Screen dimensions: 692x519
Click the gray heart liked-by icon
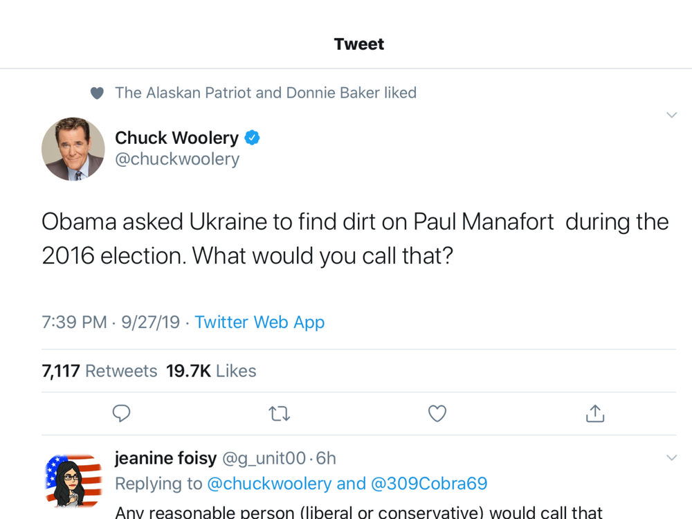point(97,93)
